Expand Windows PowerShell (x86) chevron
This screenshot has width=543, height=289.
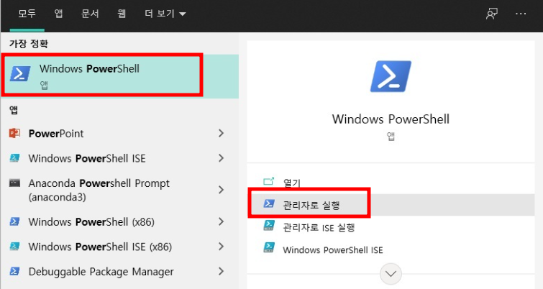222,221
